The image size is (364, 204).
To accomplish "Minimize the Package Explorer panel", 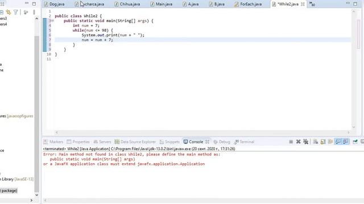I will [x=27, y=3].
